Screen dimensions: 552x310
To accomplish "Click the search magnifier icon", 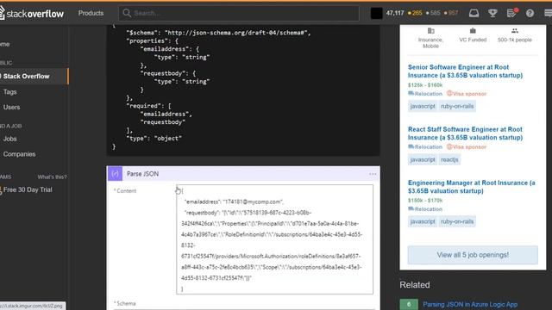I will pyautogui.click(x=127, y=14).
